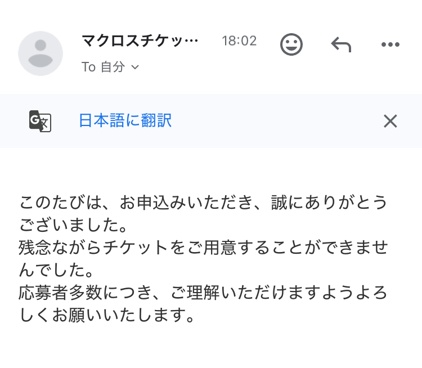Tap the sender's grey avatar picture
This screenshot has width=422, height=368.
(41, 53)
